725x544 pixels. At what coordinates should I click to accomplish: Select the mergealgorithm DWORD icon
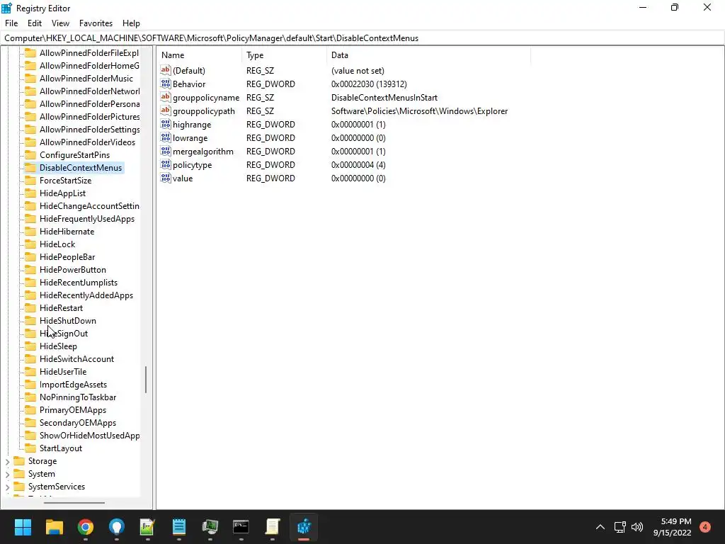pos(166,151)
